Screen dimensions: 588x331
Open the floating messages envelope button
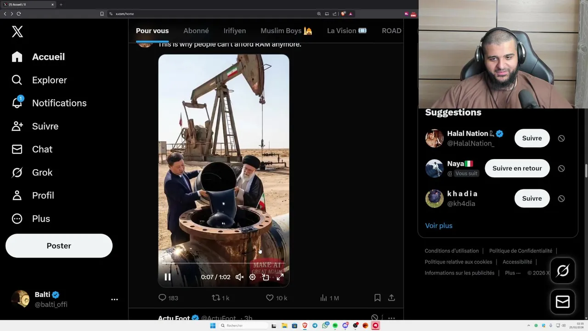(x=563, y=302)
